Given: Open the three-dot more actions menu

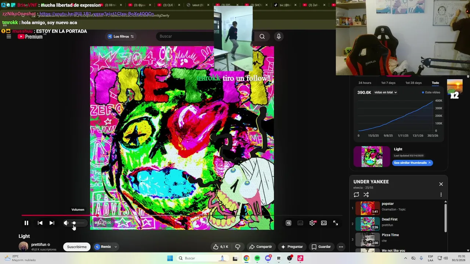Looking at the screenshot, I should pos(341,247).
